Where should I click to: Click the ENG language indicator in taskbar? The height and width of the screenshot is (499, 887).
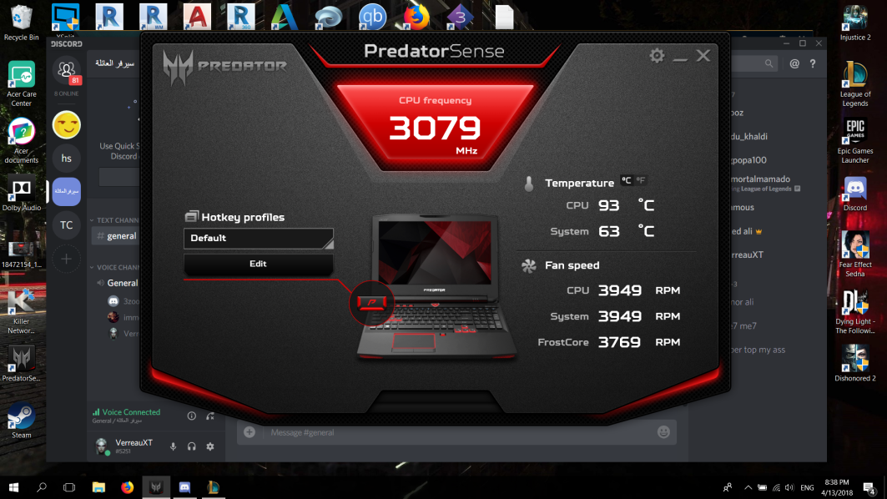click(807, 487)
